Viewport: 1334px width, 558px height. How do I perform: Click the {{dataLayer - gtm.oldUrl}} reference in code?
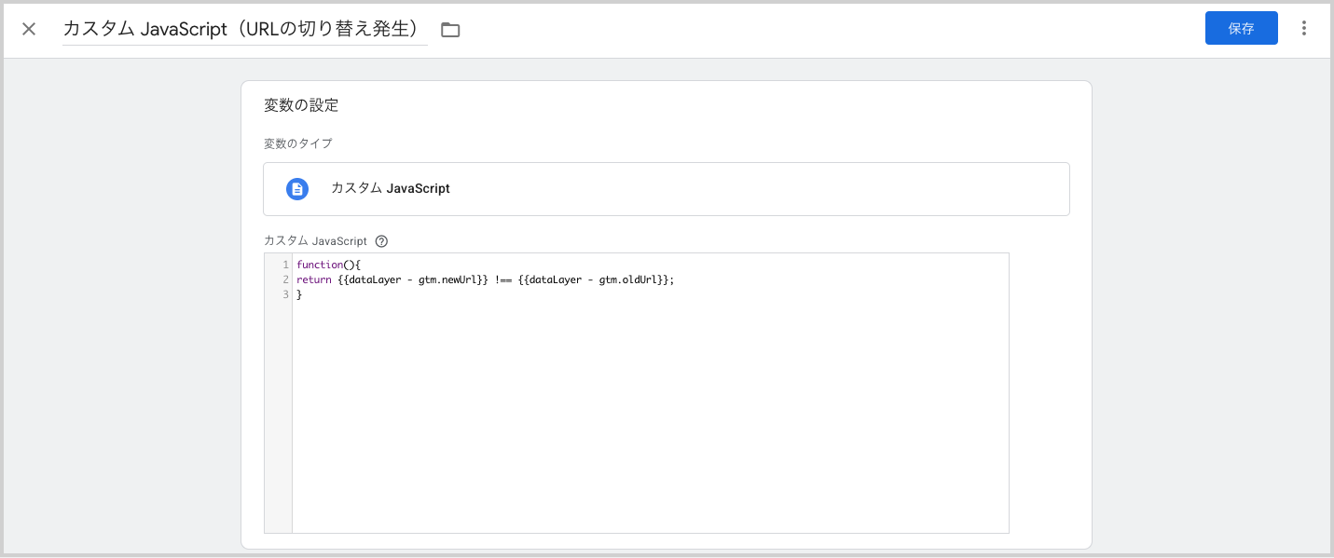click(x=592, y=279)
